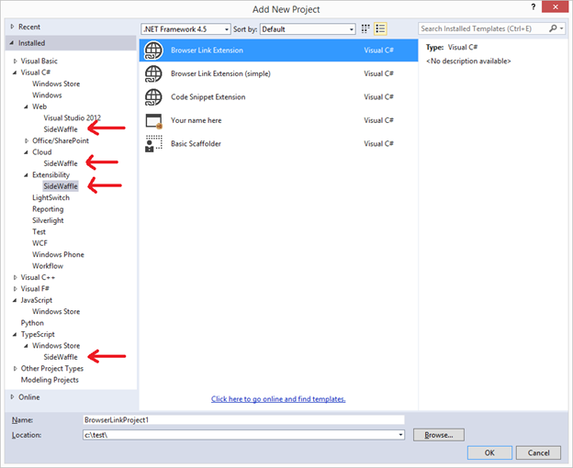This screenshot has height=468, width=573.
Task: Select SideWaffle under Cloud
Action: 61,163
